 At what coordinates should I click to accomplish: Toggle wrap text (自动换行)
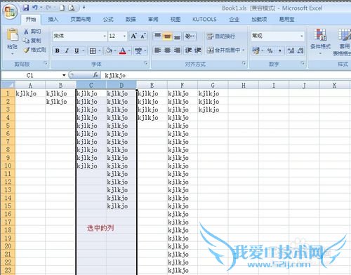click(221, 36)
